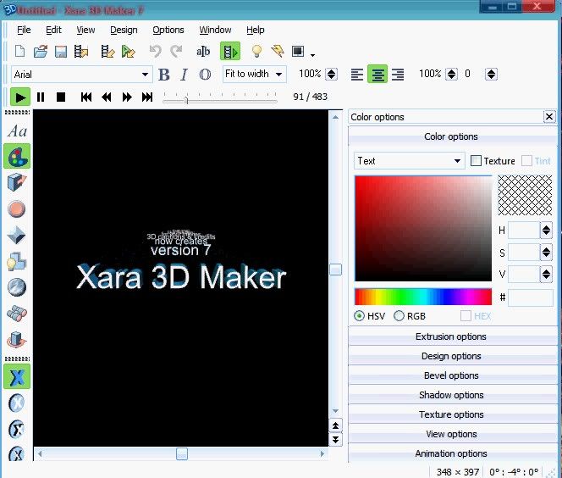The width and height of the screenshot is (562, 478).
Task: Expand the View options section
Action: click(453, 434)
